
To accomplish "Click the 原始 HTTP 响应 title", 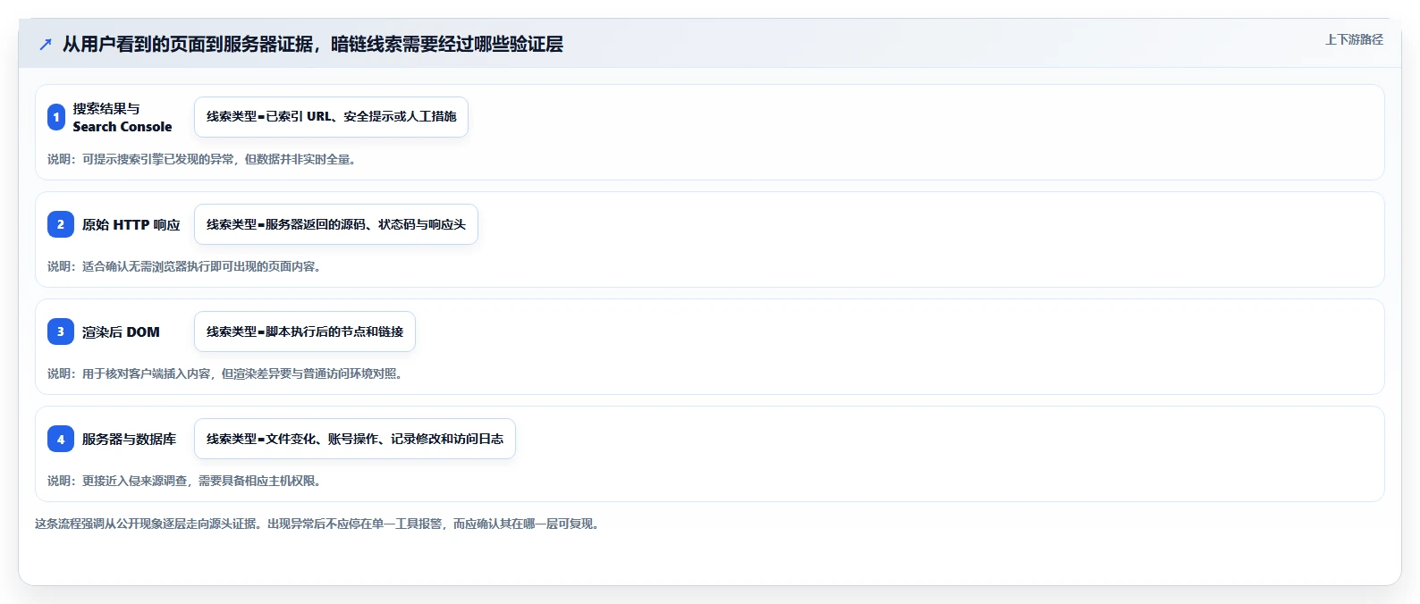I will (x=131, y=224).
